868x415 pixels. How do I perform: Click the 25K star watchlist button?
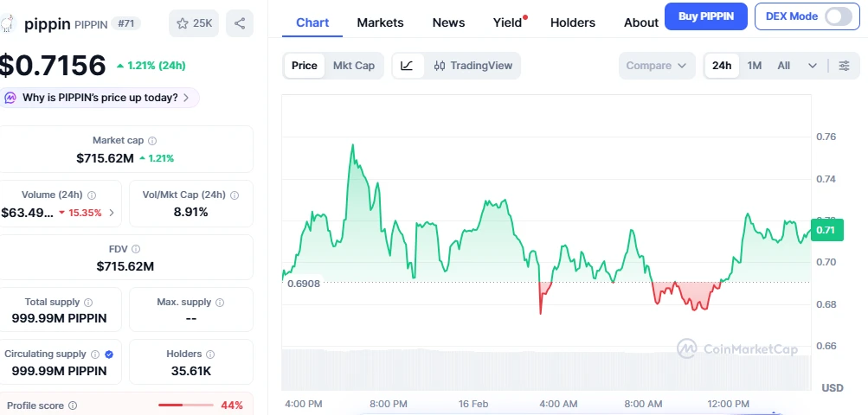(195, 23)
